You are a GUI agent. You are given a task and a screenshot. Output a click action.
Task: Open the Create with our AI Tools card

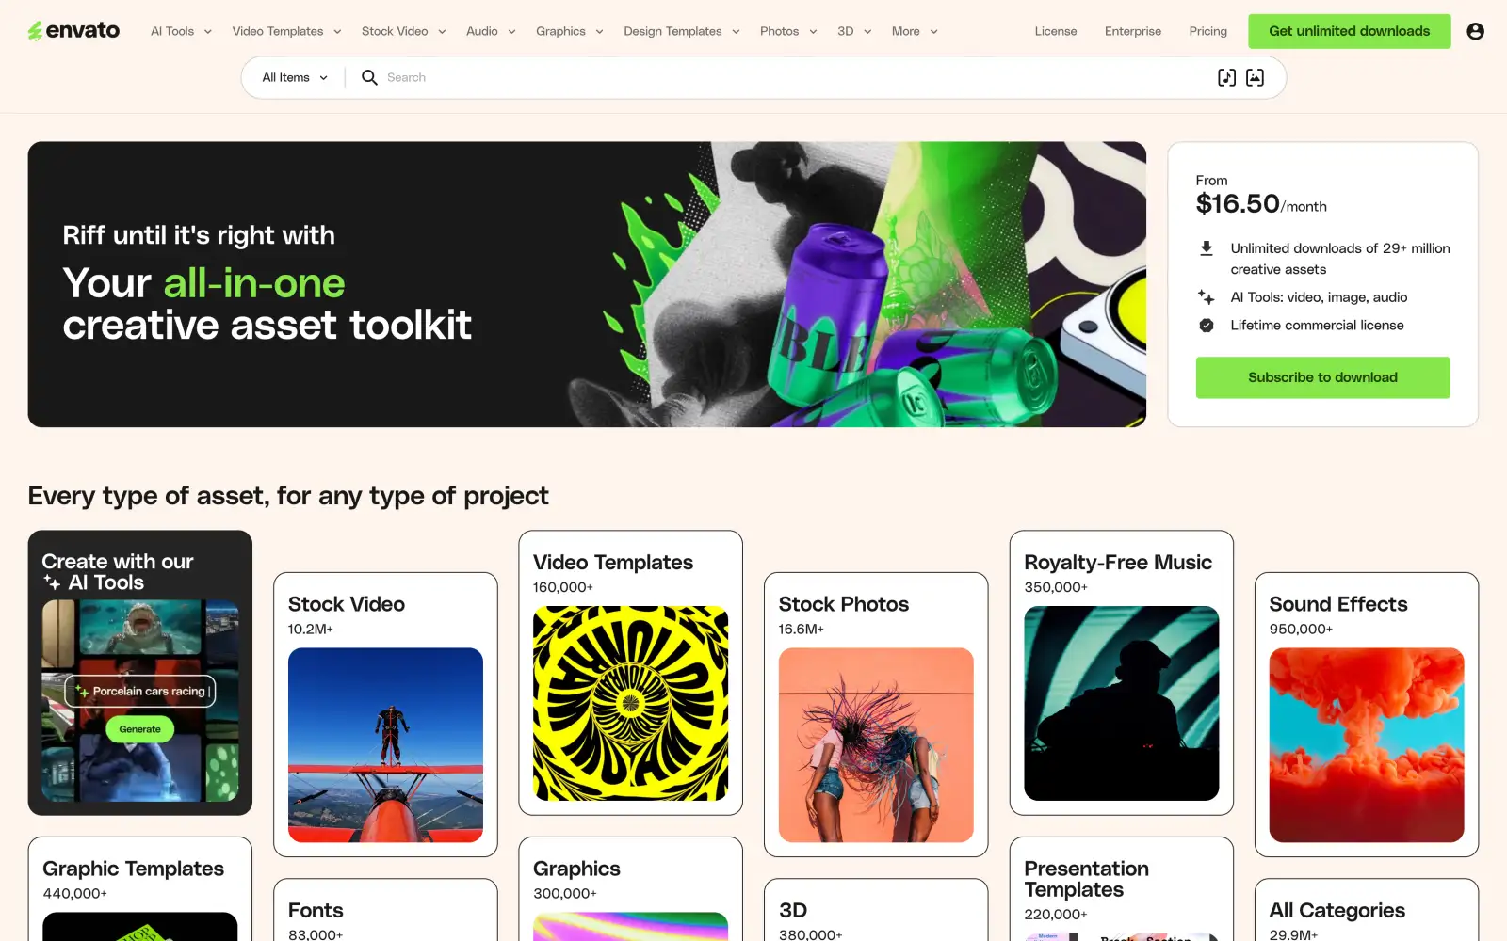pos(140,673)
